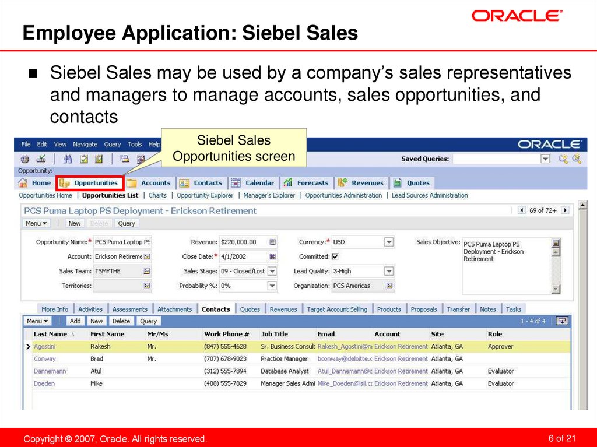Expand the Lead Quality dropdown
Image resolution: width=597 pixels, height=447 pixels.
point(388,271)
